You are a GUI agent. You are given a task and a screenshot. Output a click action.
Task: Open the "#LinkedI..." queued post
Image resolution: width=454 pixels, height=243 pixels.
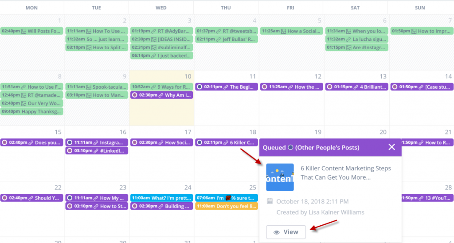[97, 151]
